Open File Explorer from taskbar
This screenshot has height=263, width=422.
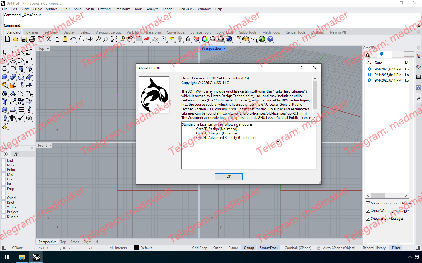click(x=22, y=257)
